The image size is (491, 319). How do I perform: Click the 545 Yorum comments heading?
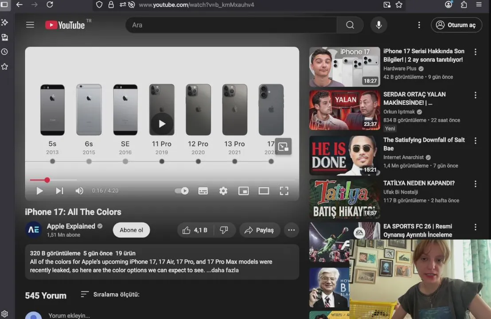(46, 296)
